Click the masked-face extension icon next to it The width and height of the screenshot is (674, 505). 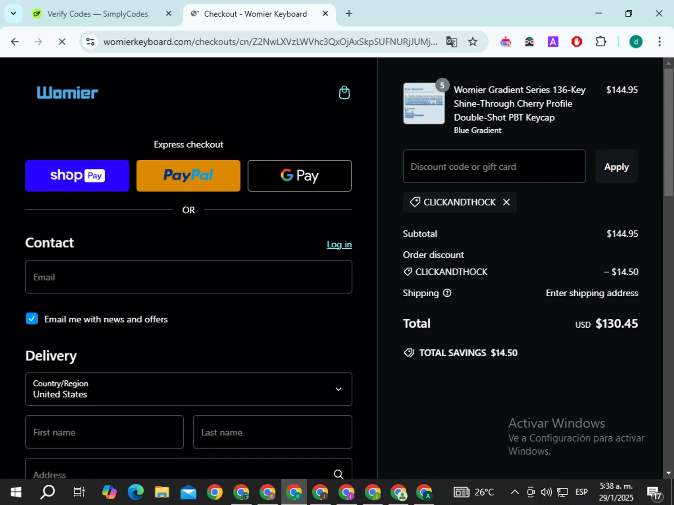pyautogui.click(x=529, y=42)
